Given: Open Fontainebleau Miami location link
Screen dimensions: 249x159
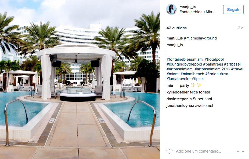Looking at the screenshot, I should pos(197,12).
